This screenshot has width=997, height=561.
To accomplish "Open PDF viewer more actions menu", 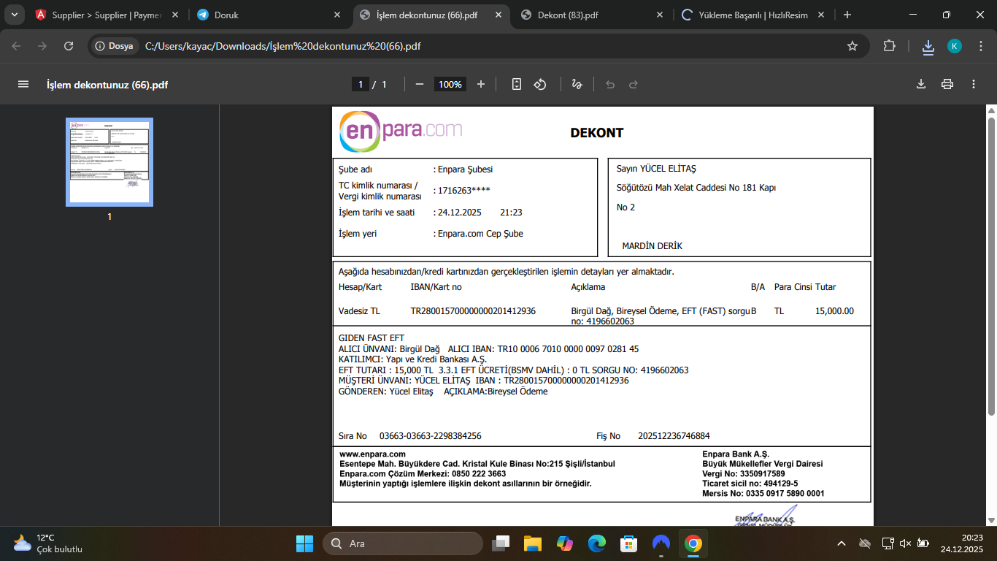I will point(974,84).
